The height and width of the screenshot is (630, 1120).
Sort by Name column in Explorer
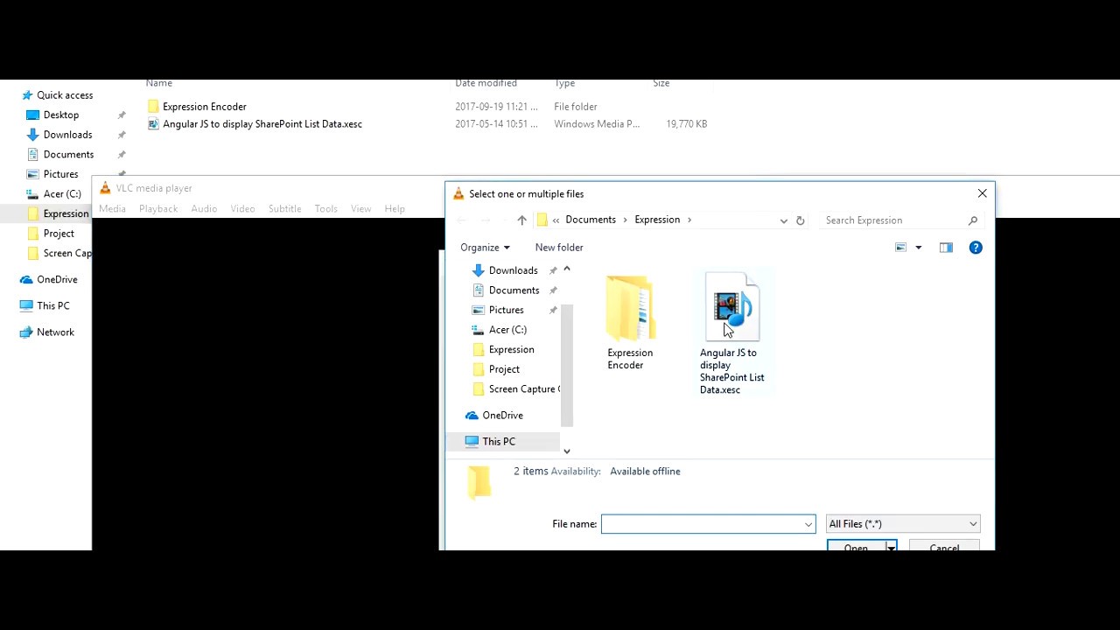(158, 83)
